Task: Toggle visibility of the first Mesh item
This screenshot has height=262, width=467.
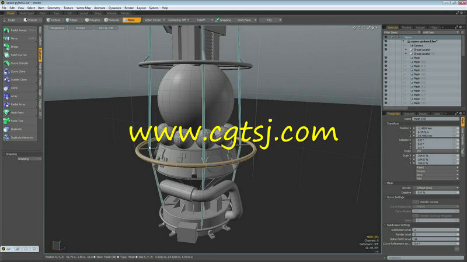Action: tap(386, 58)
